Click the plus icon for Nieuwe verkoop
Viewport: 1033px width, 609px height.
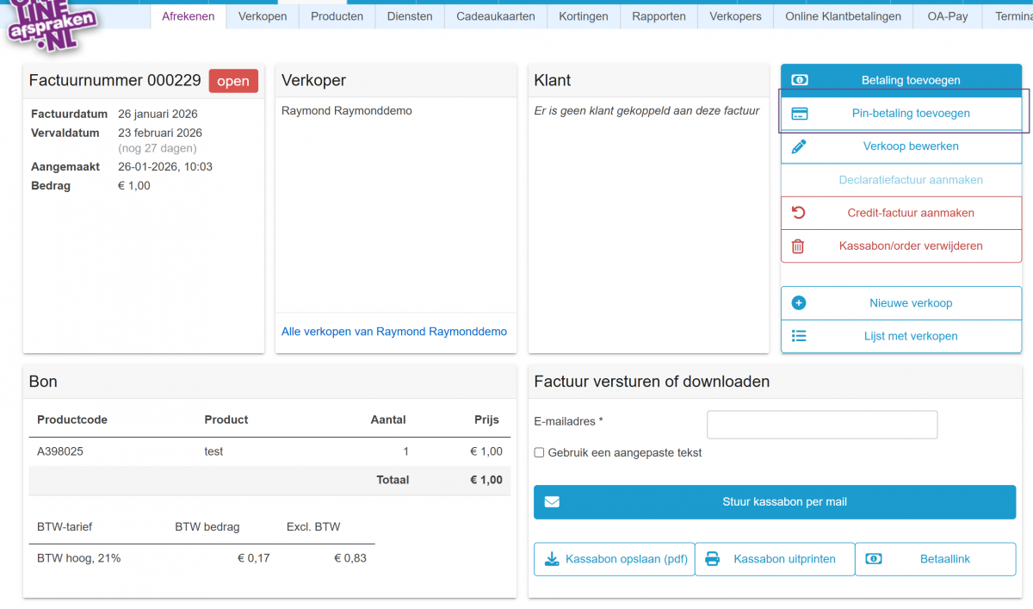799,302
